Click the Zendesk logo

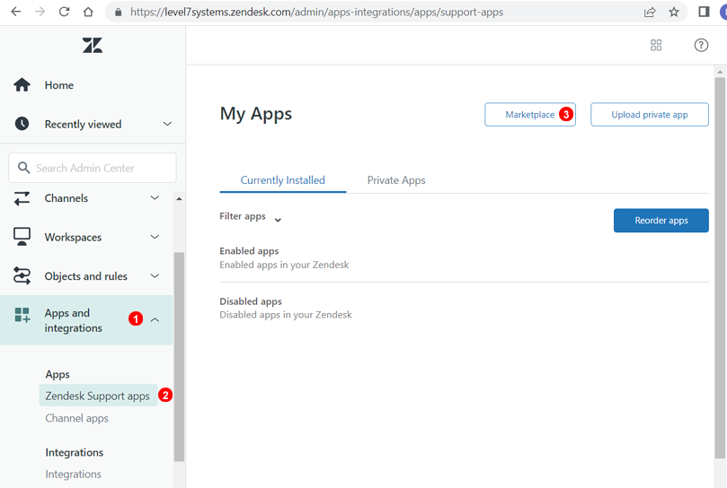point(93,46)
